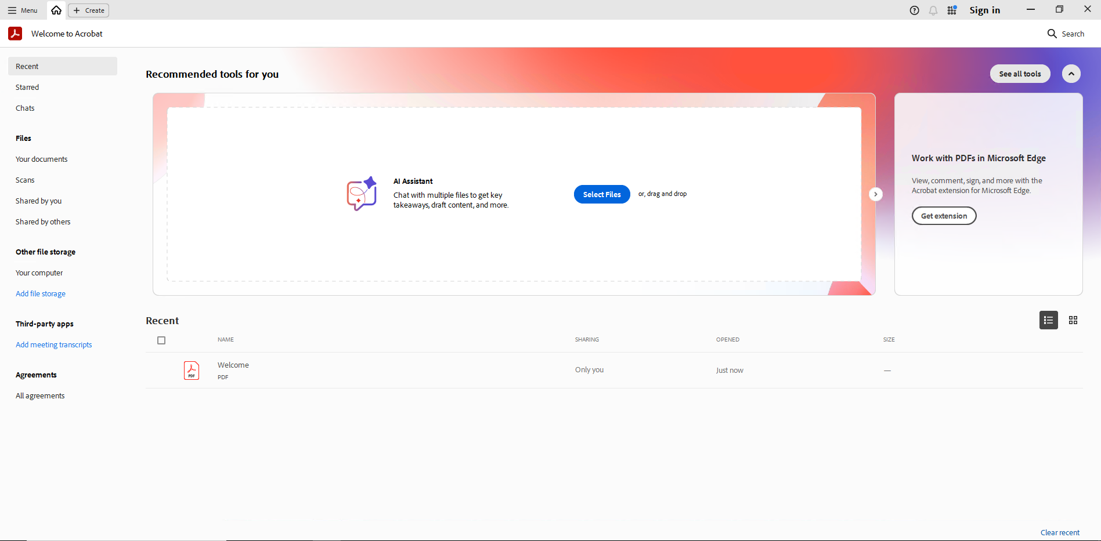The image size is (1101, 541).
Task: Open the hamburger Menu
Action: pos(23,10)
